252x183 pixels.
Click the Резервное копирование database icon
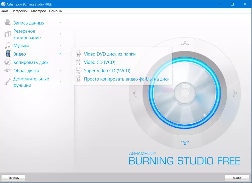click(x=8, y=34)
